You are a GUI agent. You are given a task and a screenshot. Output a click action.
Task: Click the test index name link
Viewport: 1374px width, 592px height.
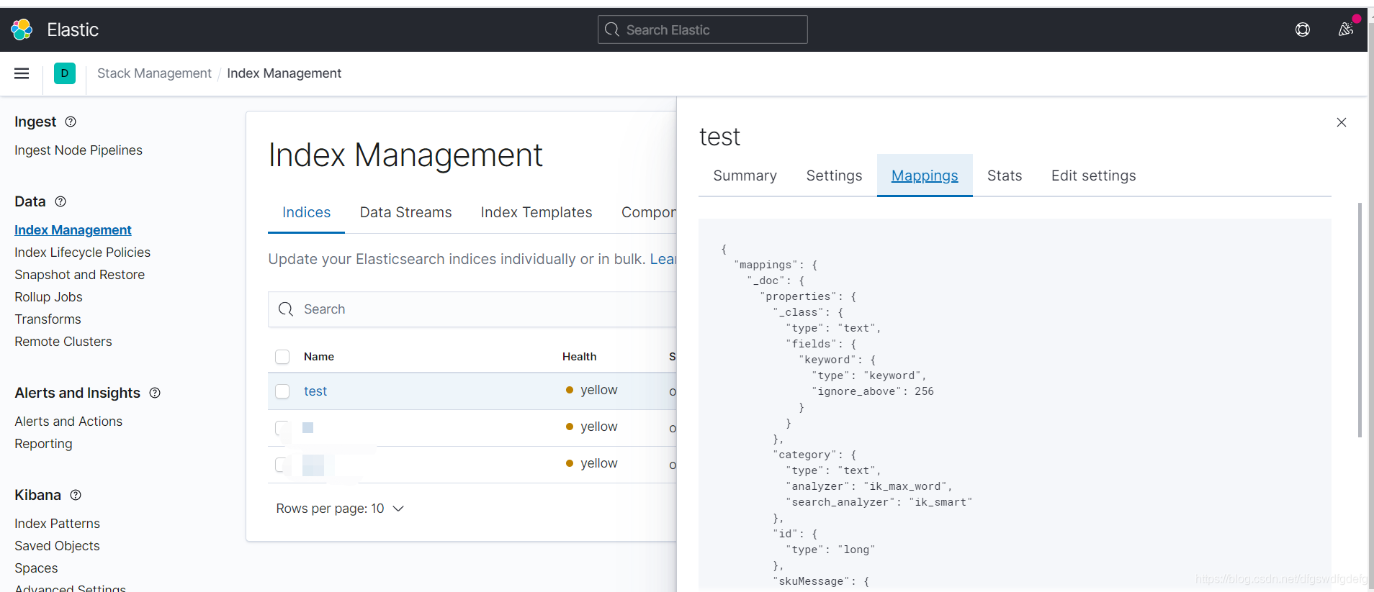[x=315, y=391]
